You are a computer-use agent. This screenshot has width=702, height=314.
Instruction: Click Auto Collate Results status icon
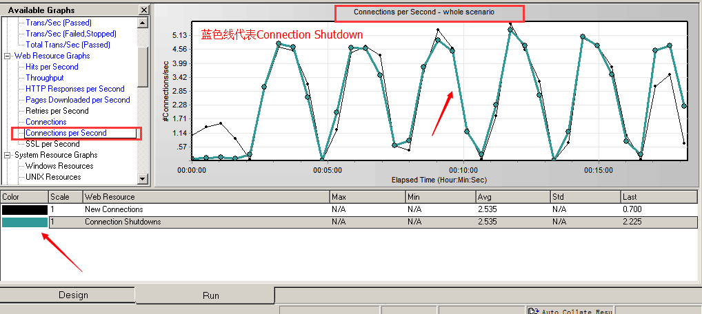pyautogui.click(x=533, y=311)
